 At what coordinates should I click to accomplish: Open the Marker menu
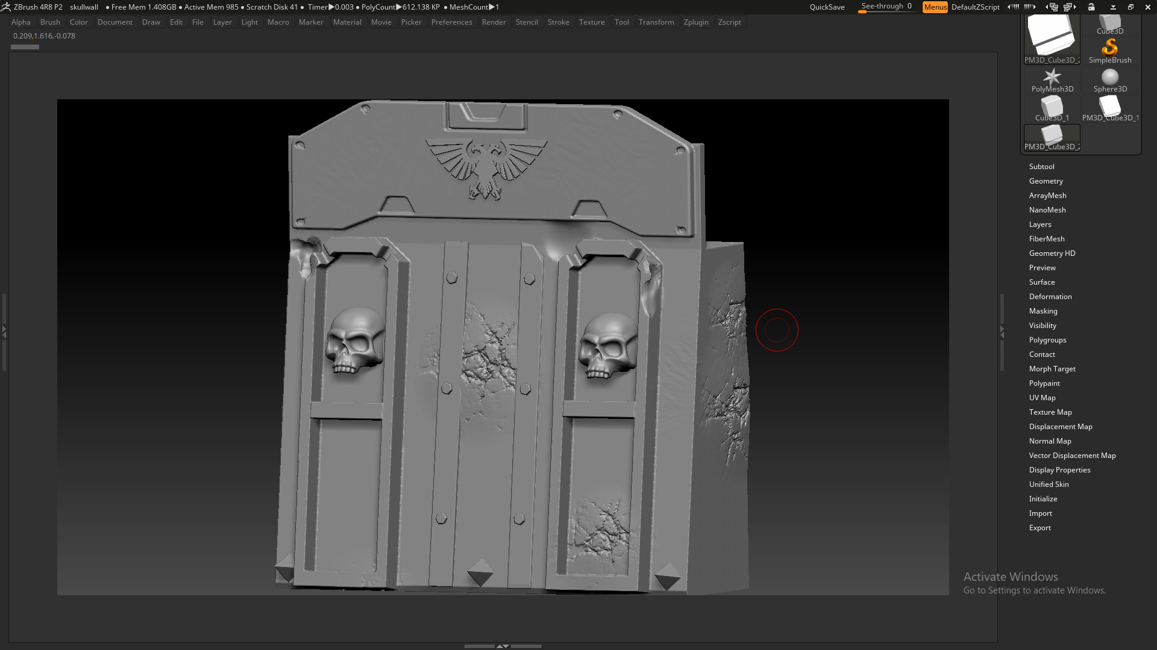(x=311, y=22)
